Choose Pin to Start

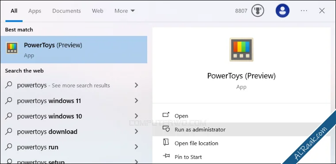241,157
